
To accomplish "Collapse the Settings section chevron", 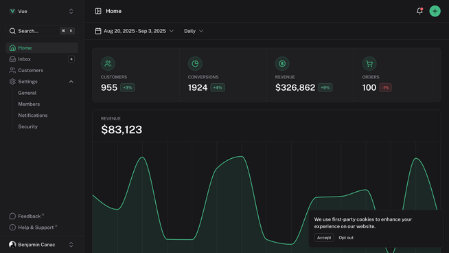I will click(71, 81).
